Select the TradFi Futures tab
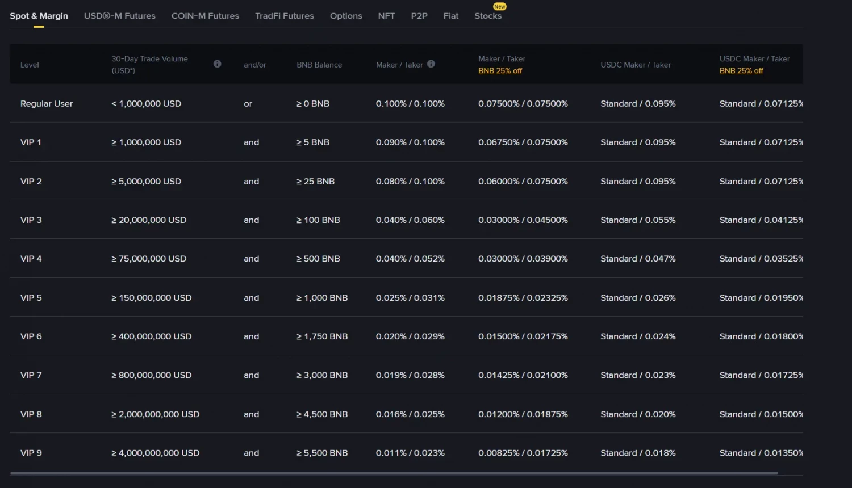852x488 pixels. [285, 16]
